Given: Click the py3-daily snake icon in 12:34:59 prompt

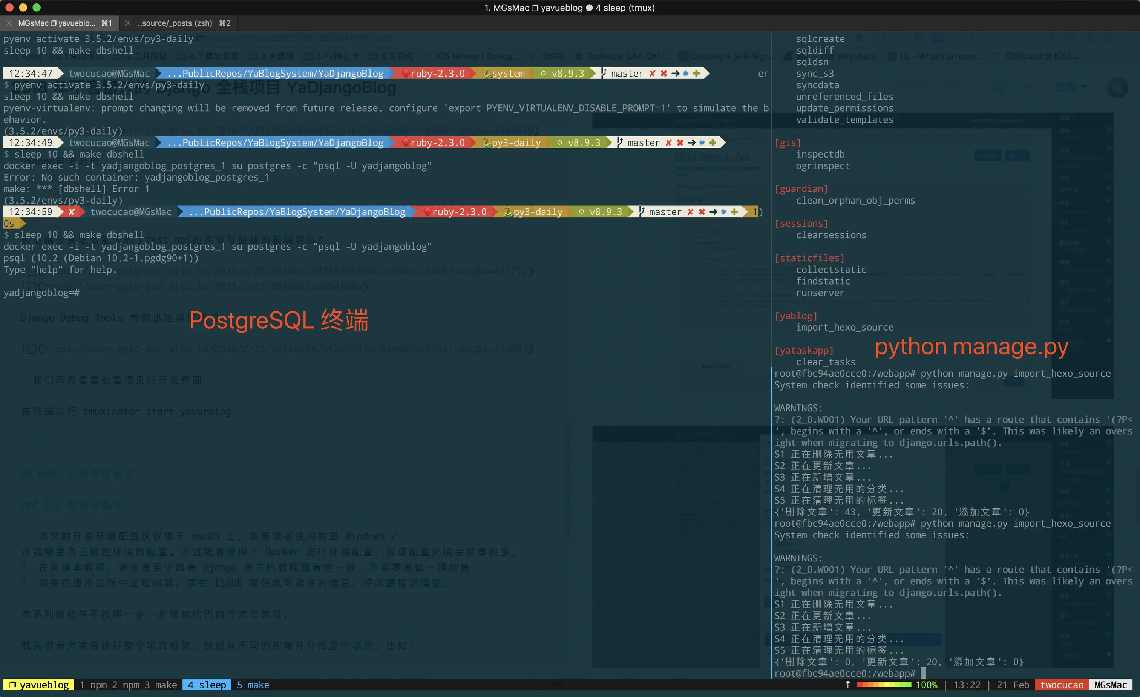Looking at the screenshot, I should click(508, 212).
